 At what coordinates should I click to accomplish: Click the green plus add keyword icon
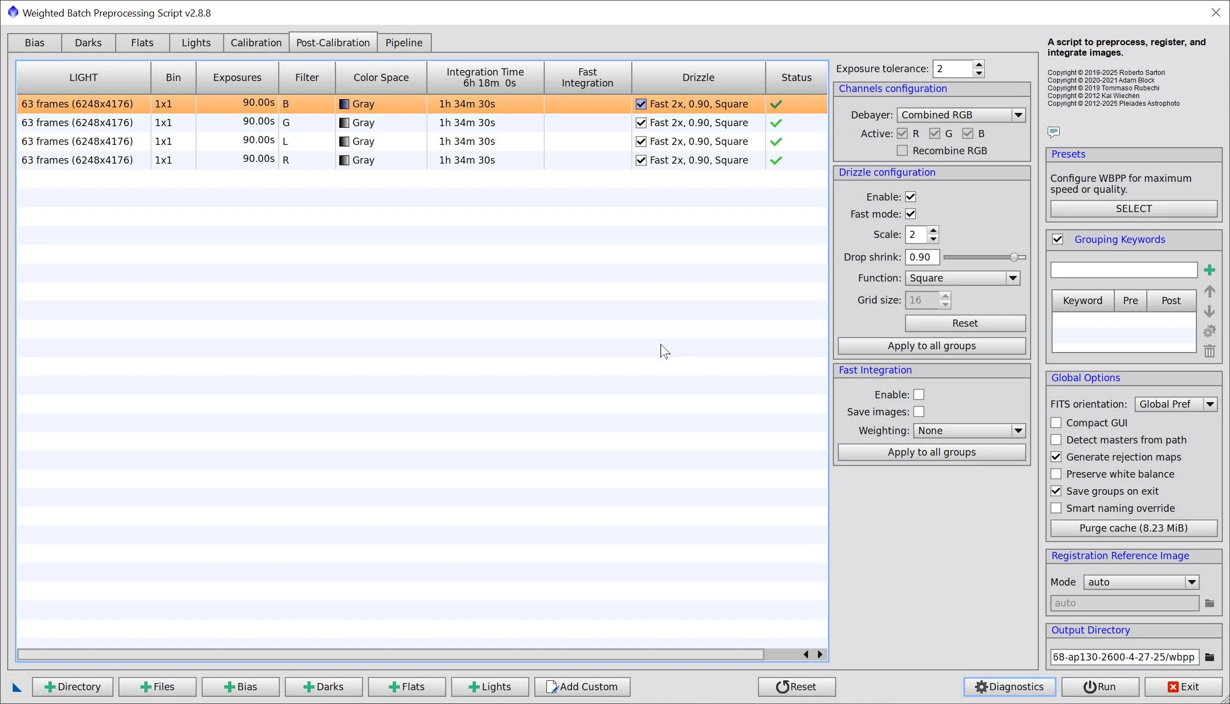point(1209,270)
